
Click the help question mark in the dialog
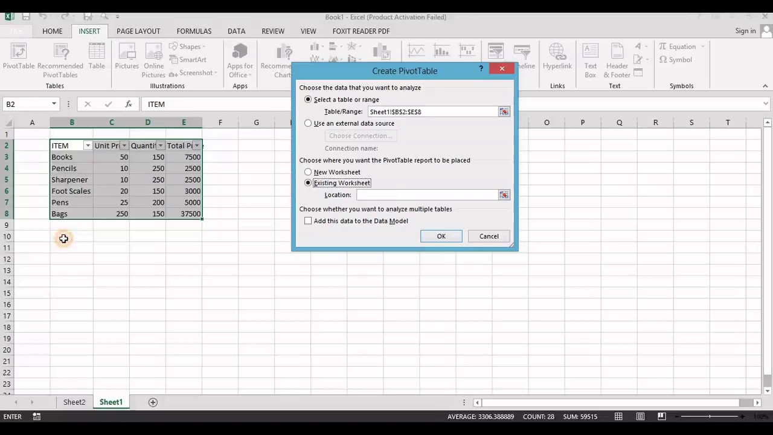click(481, 69)
